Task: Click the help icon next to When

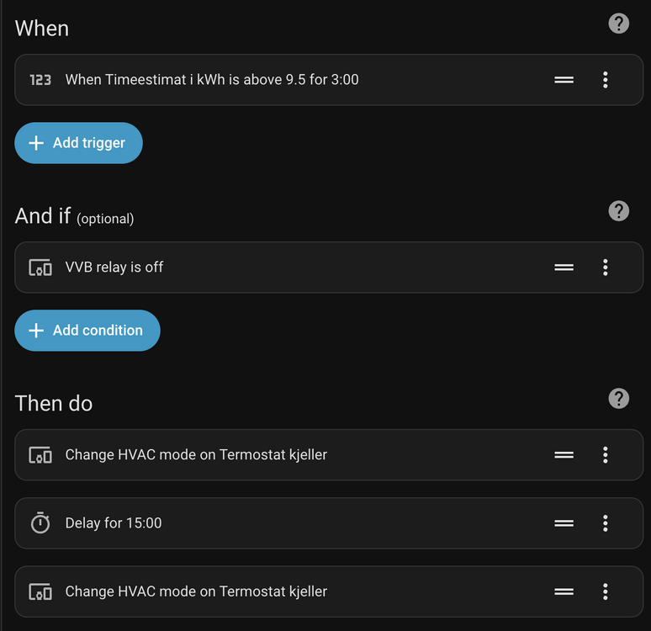Action: point(618,24)
